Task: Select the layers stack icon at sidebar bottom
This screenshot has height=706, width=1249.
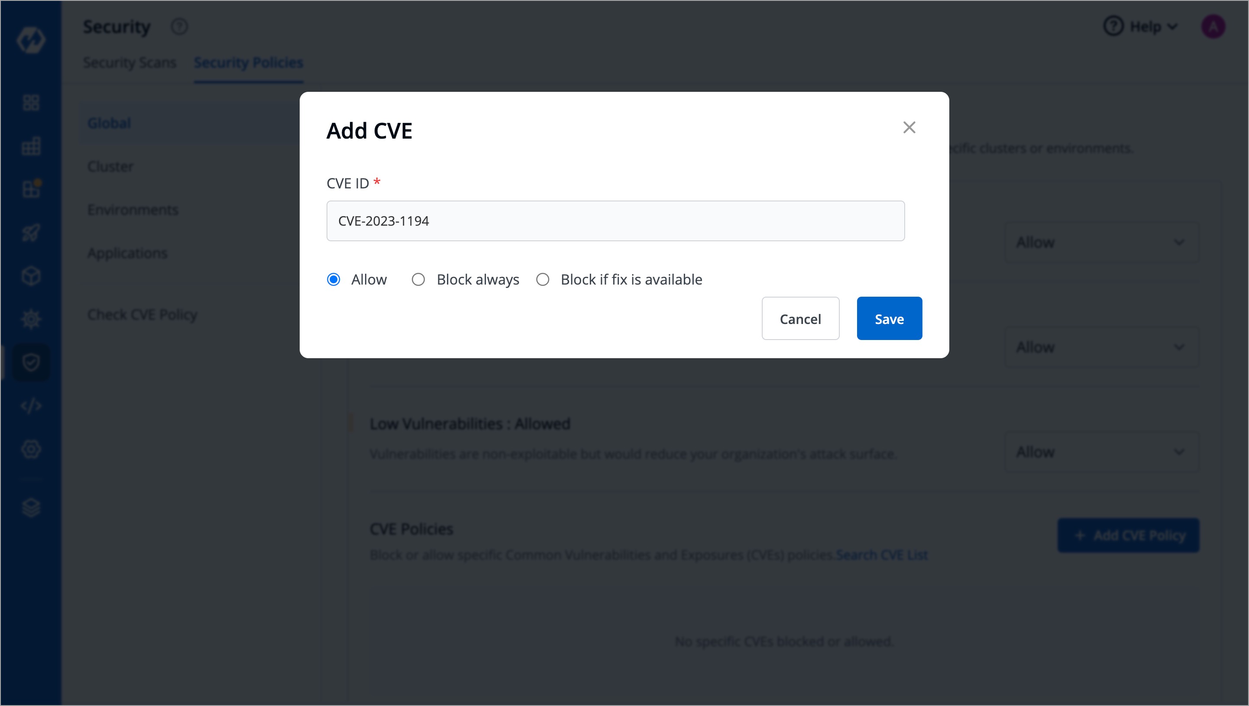Action: (31, 508)
